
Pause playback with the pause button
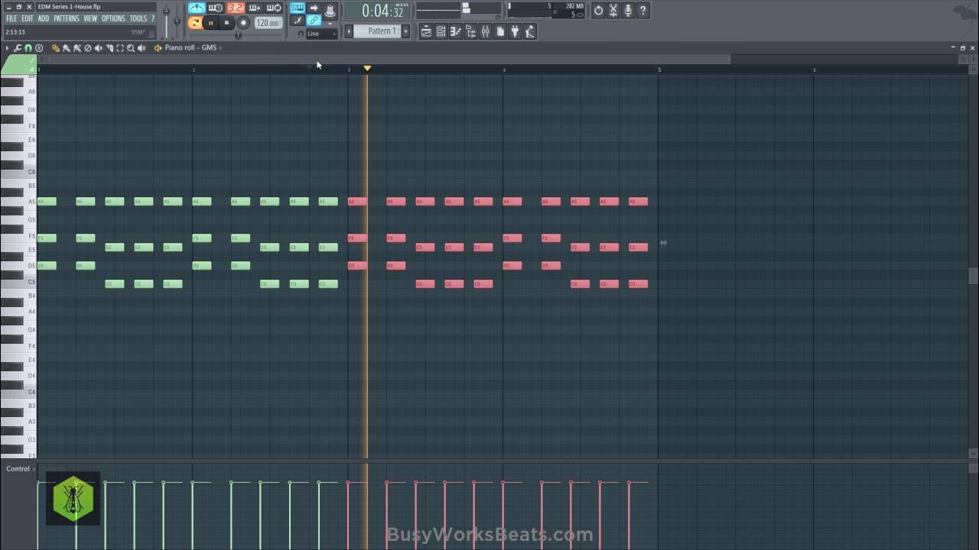pyautogui.click(x=210, y=23)
